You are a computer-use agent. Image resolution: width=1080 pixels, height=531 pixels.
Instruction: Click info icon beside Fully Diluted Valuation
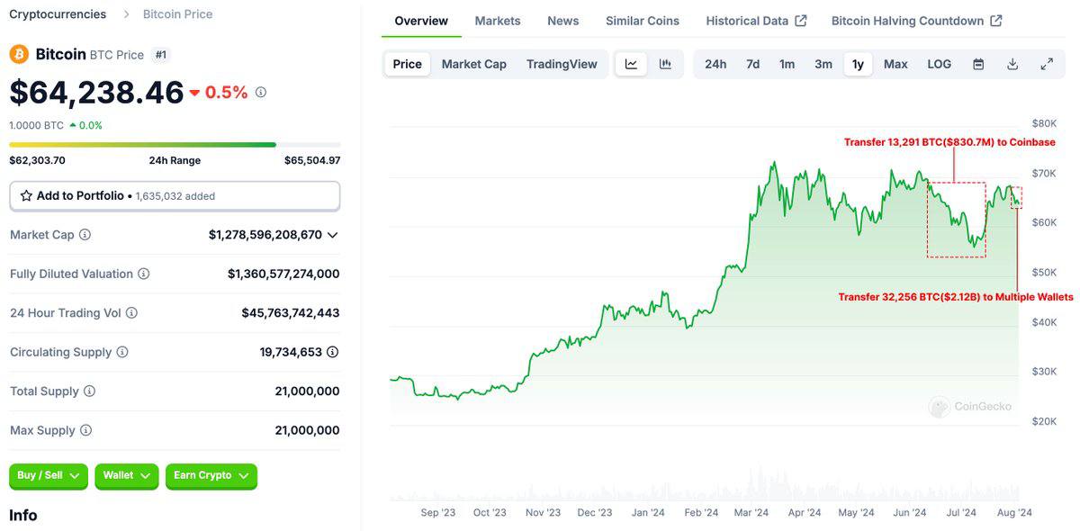[143, 274]
